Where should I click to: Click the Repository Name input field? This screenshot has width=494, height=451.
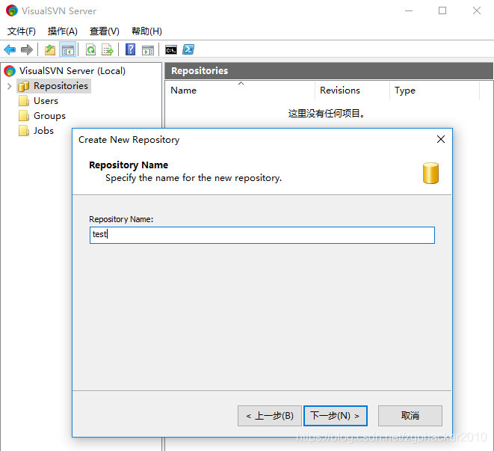262,235
